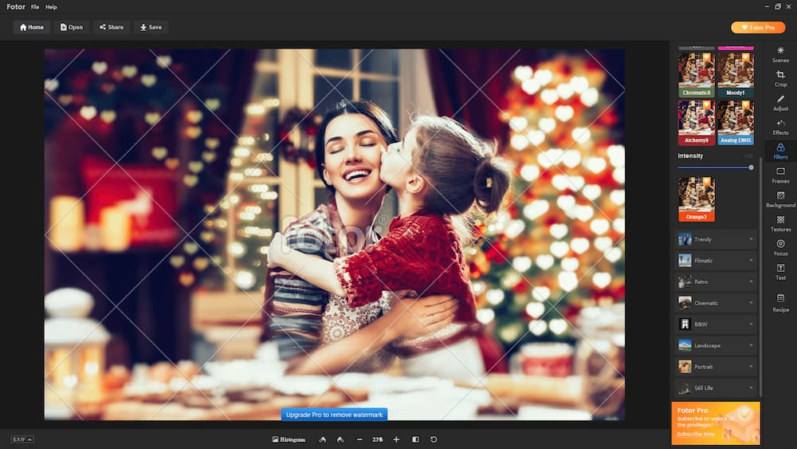Select the Orange3 filter thumbnail
Image resolution: width=797 pixels, height=449 pixels.
click(x=697, y=199)
